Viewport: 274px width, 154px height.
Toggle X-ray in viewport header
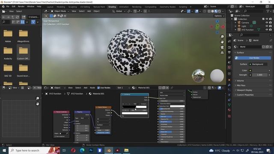205,11
